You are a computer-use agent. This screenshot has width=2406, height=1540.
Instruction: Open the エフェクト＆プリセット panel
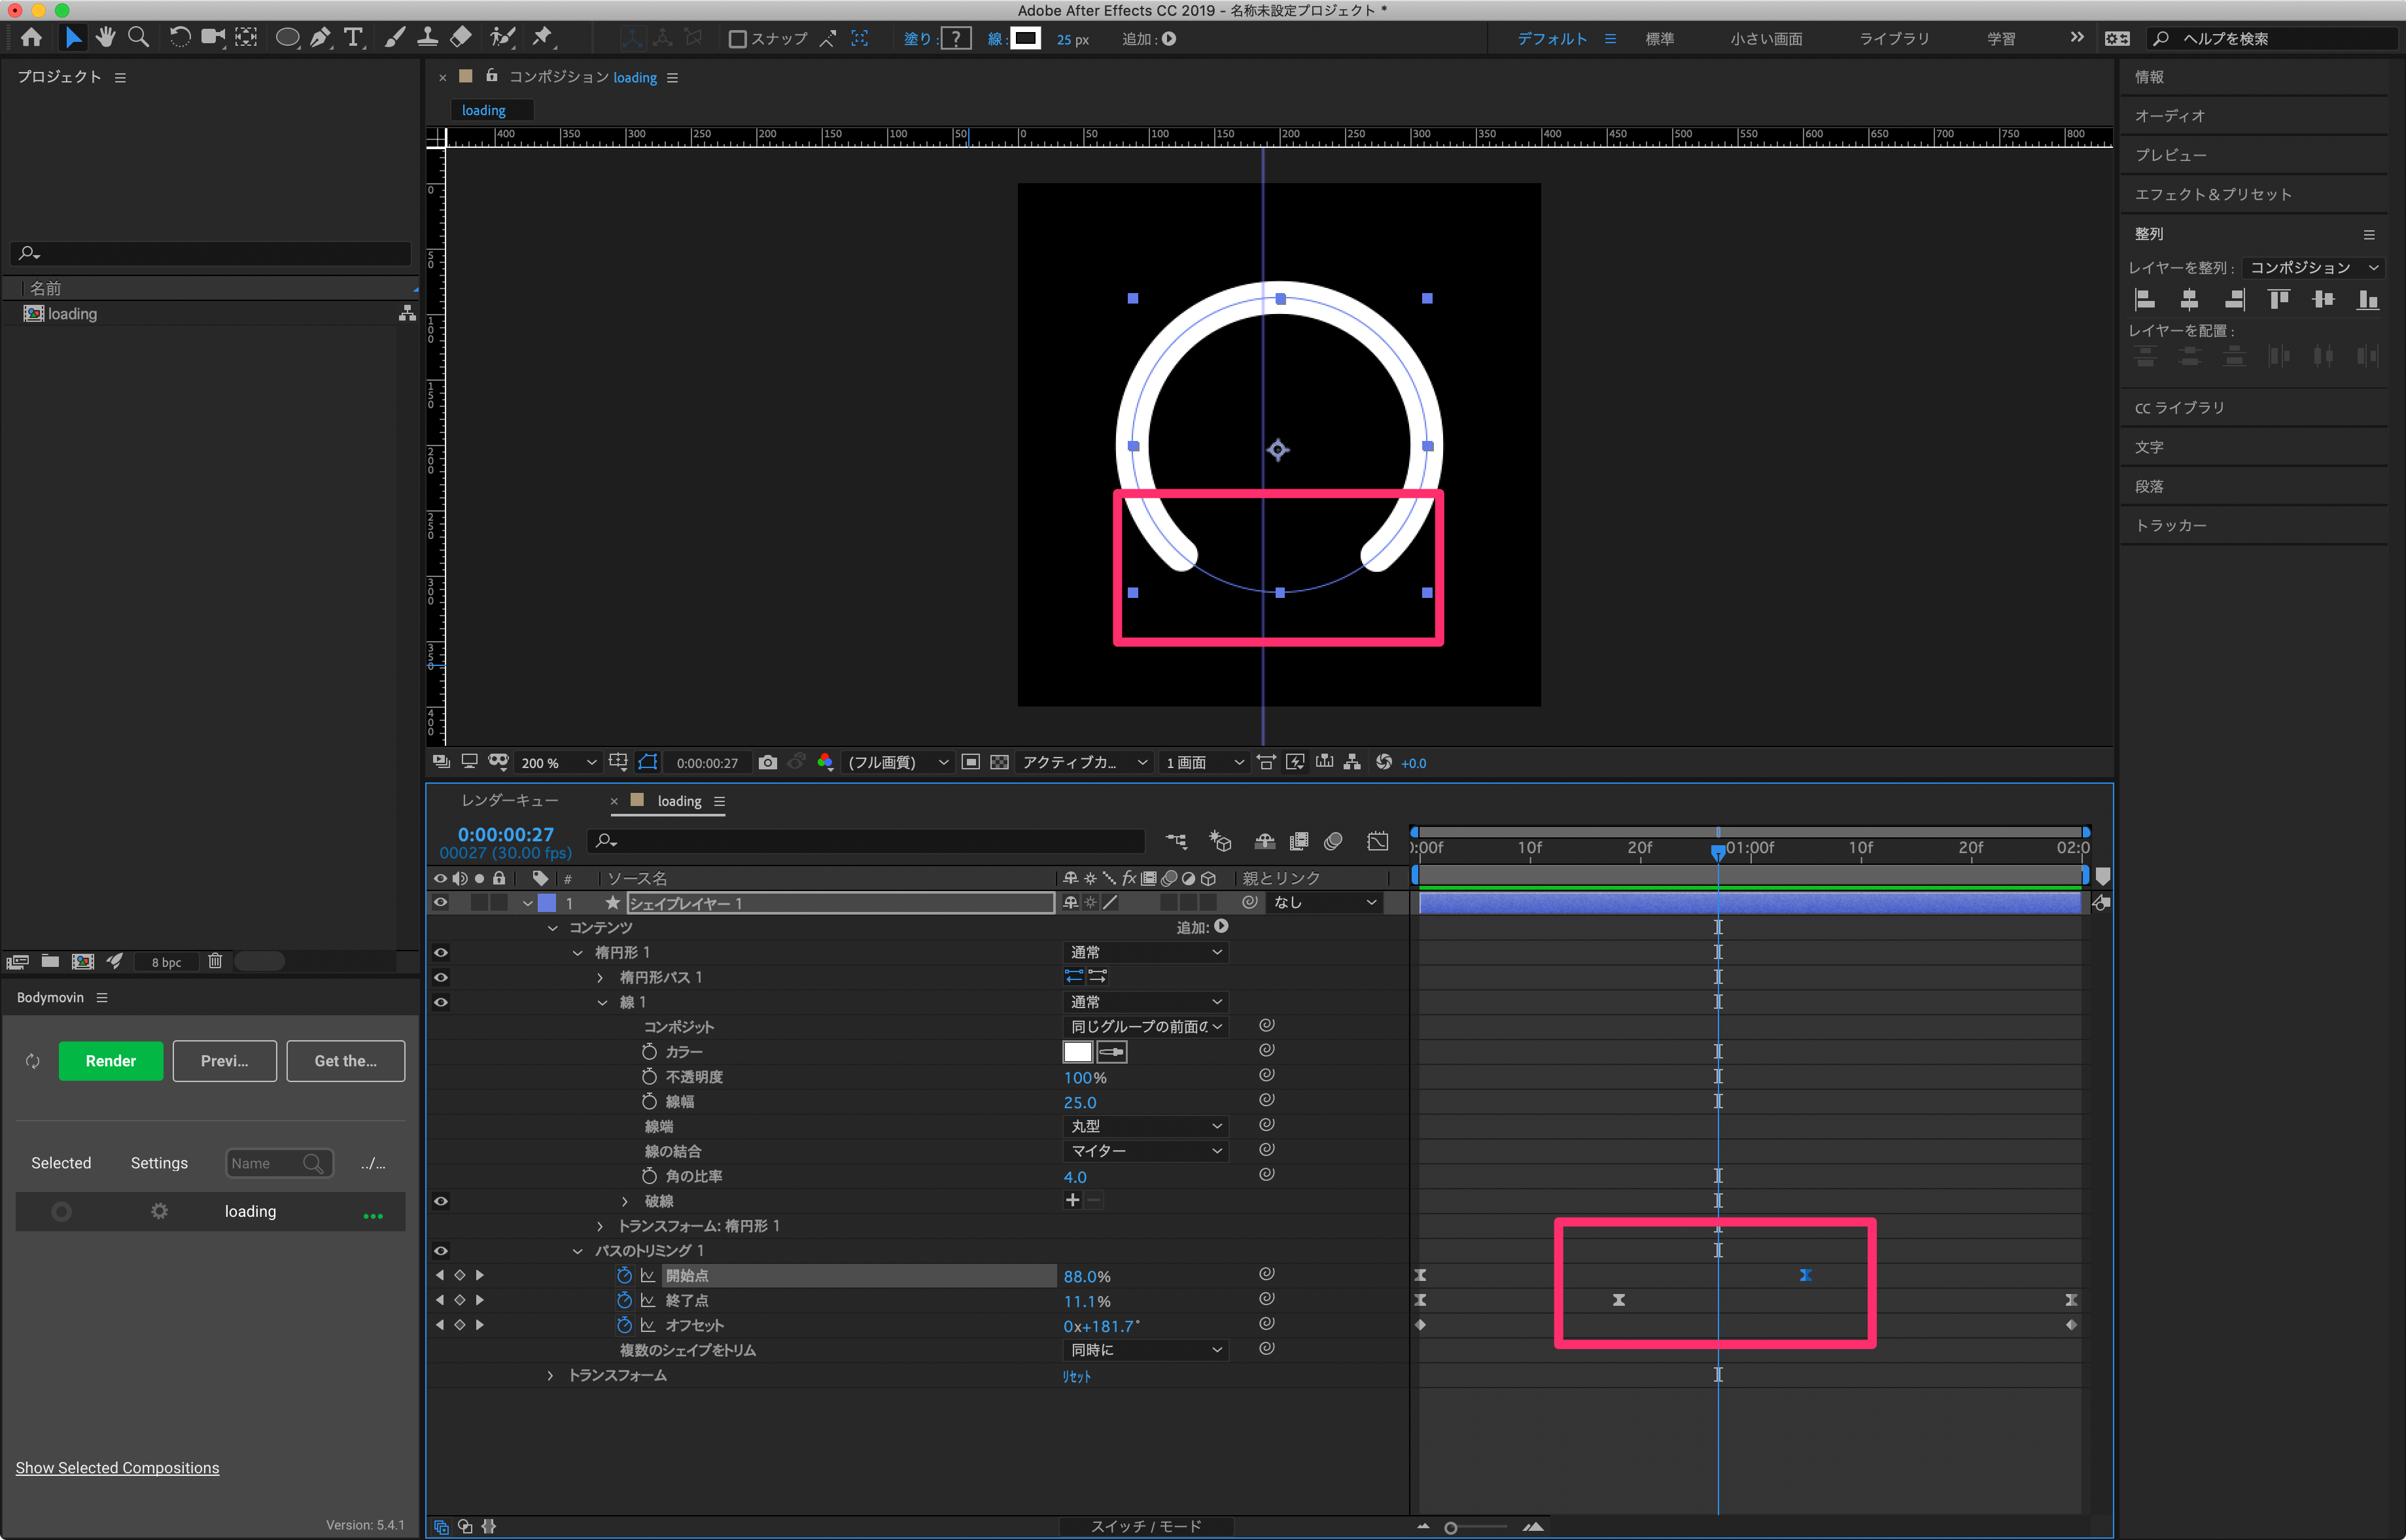[2213, 195]
